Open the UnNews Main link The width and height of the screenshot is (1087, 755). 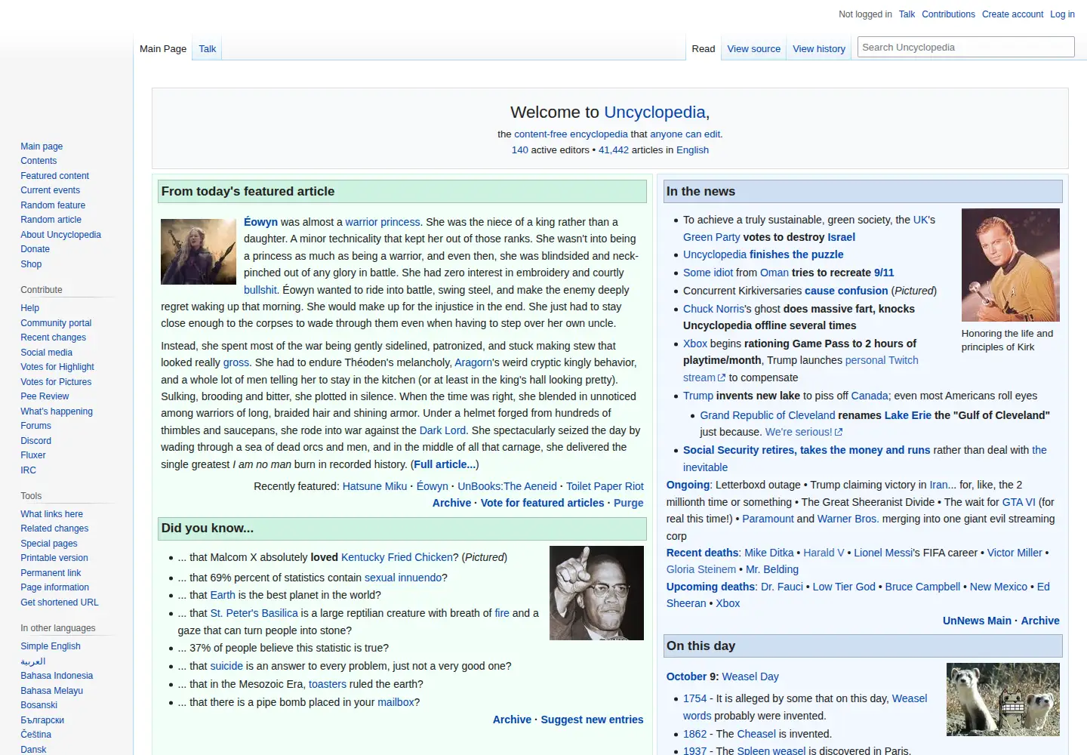977,621
